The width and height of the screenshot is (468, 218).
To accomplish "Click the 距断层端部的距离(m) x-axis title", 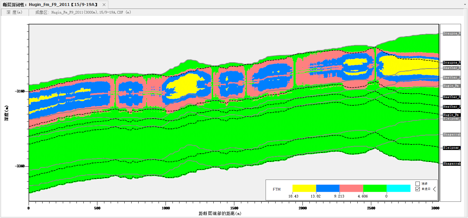I will [x=219, y=214].
